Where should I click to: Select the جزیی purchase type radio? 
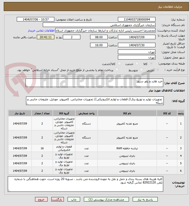pyautogui.click(x=157, y=70)
